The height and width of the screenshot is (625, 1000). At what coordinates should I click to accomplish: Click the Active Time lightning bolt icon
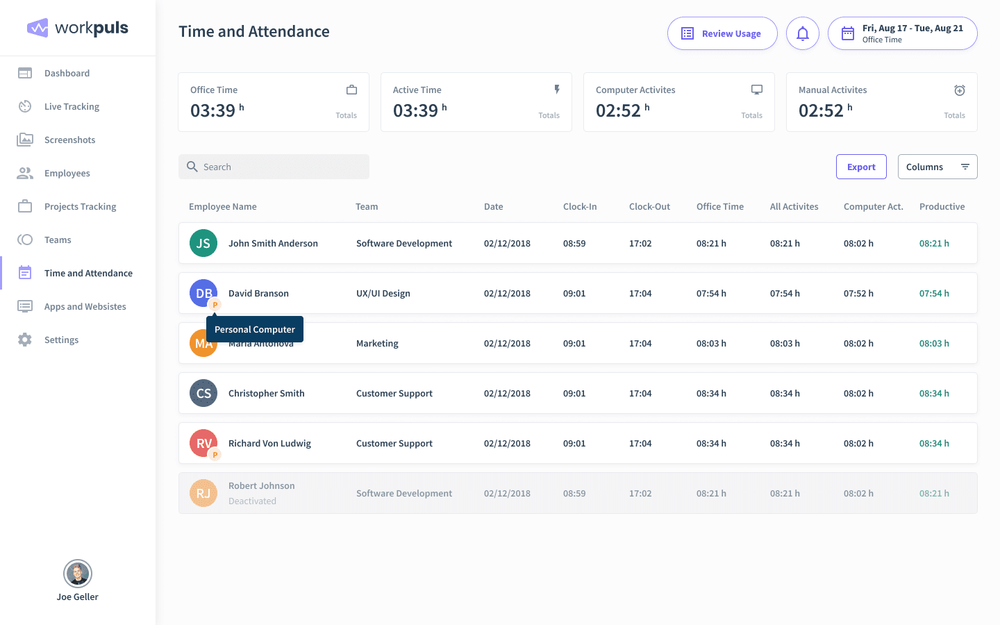[556, 89]
